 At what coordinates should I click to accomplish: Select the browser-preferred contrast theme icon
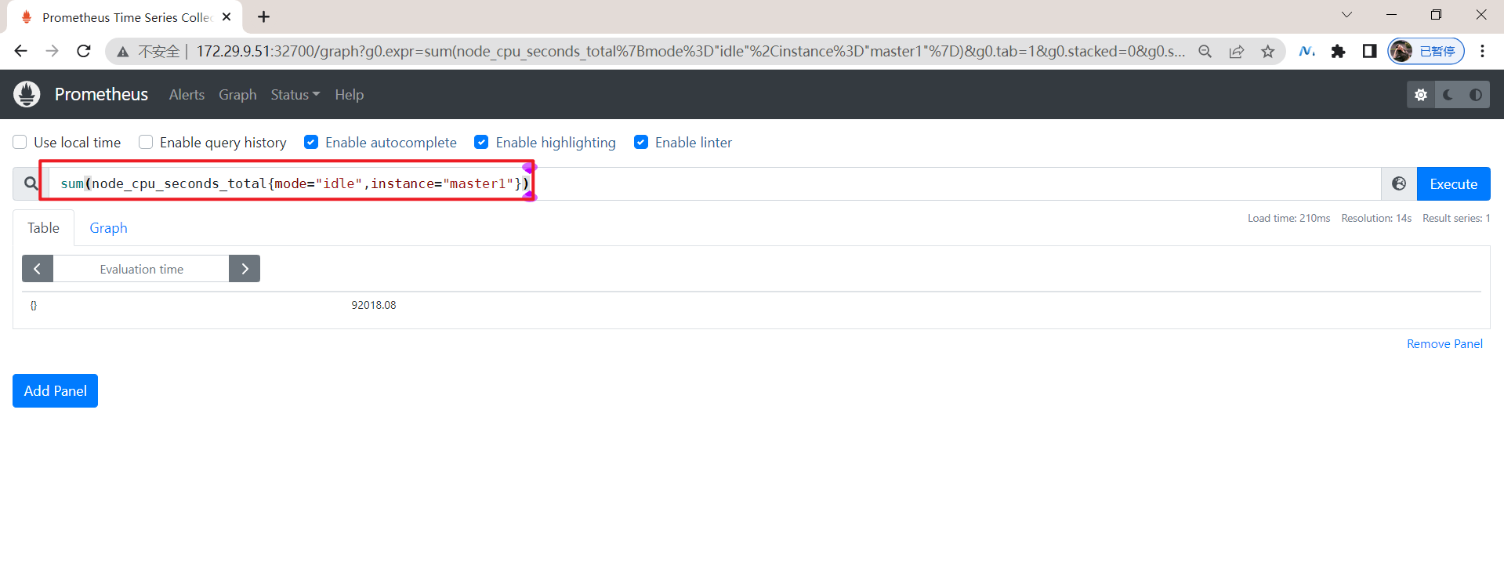1476,95
